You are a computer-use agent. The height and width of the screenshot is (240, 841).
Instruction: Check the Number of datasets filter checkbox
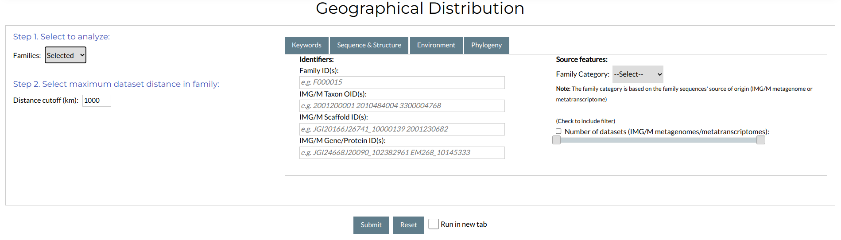[x=558, y=131]
